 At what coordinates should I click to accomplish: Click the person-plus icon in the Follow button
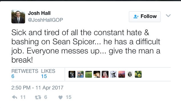[136, 17]
